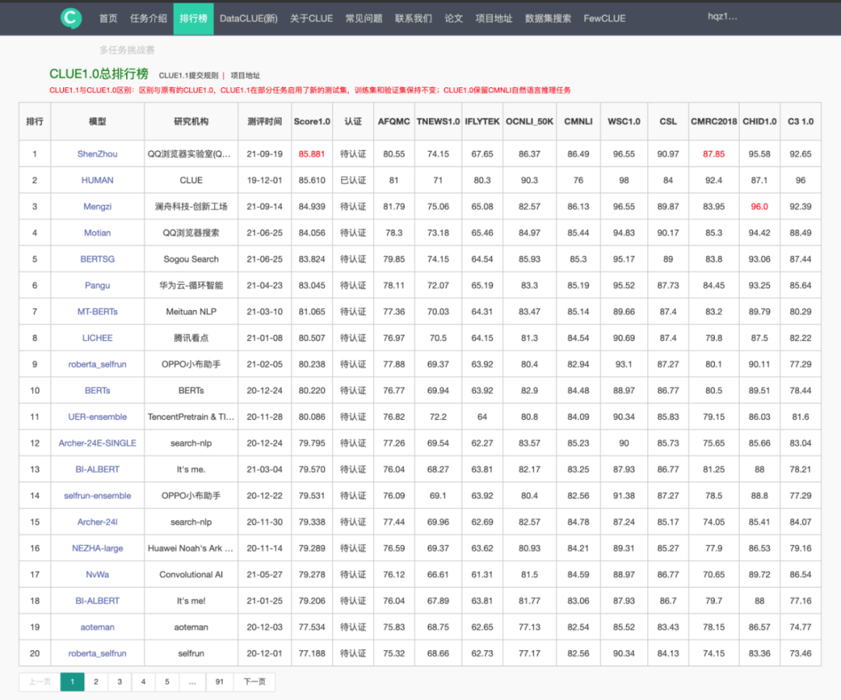Open the 联系我们 nav item

[x=413, y=19]
